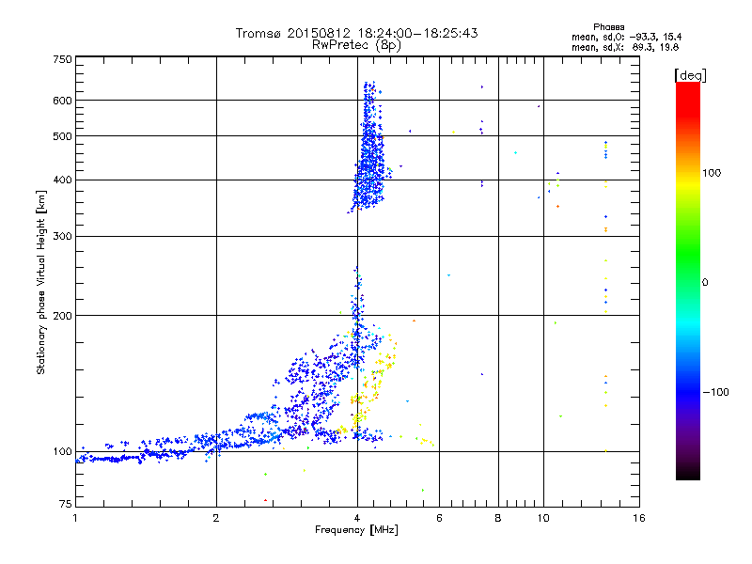Click the colorbar label '100'
This screenshot has height=564, width=752.
(x=712, y=173)
